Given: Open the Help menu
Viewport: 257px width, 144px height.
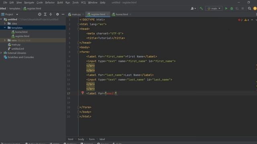Looking at the screenshot, I should (103, 2).
